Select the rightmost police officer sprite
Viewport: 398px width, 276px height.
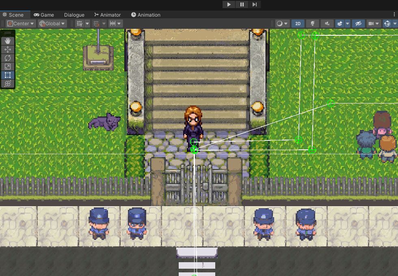306,224
